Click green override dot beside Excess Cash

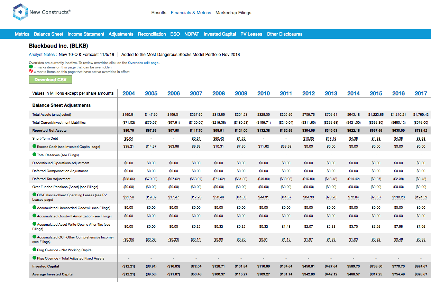click(x=34, y=147)
